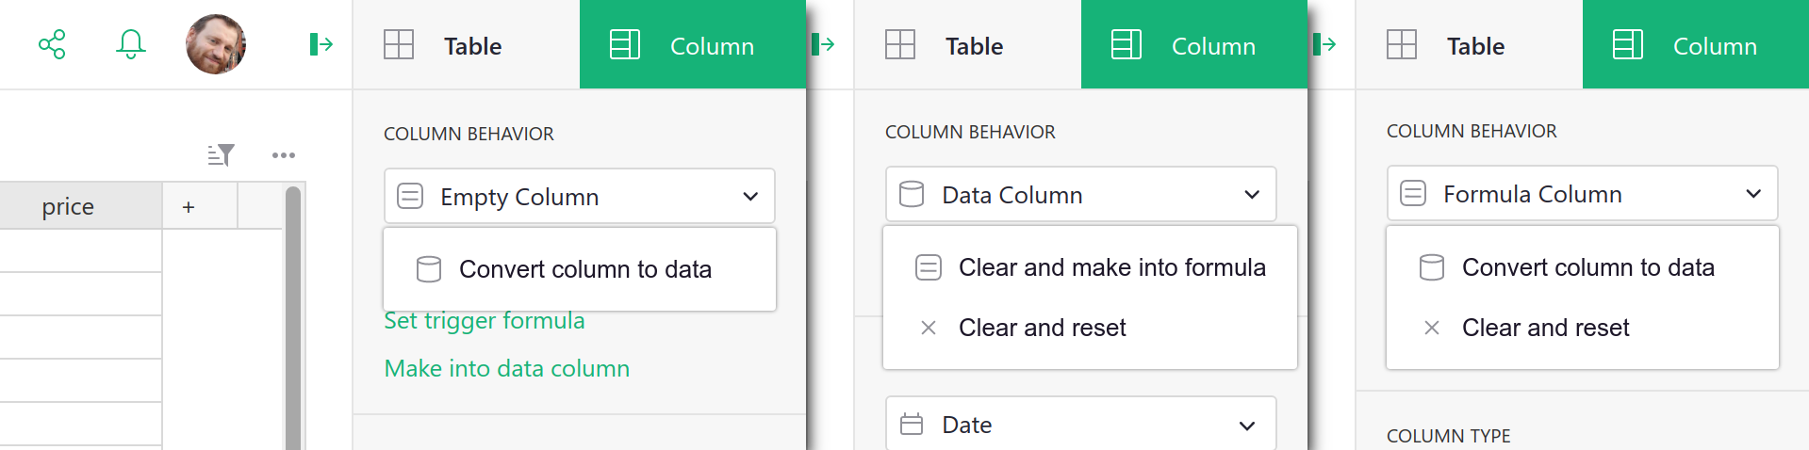Image resolution: width=1809 pixels, height=450 pixels.
Task: Expand the Formula Column behavior dropdown
Action: [x=1582, y=194]
